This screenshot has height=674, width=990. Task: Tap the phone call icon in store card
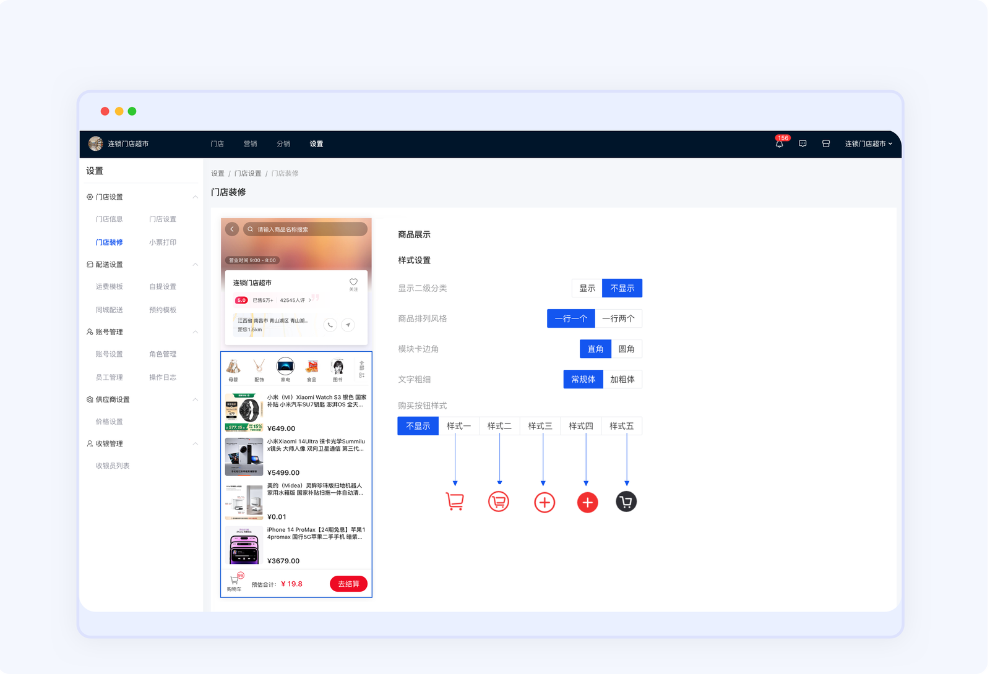[x=330, y=325]
